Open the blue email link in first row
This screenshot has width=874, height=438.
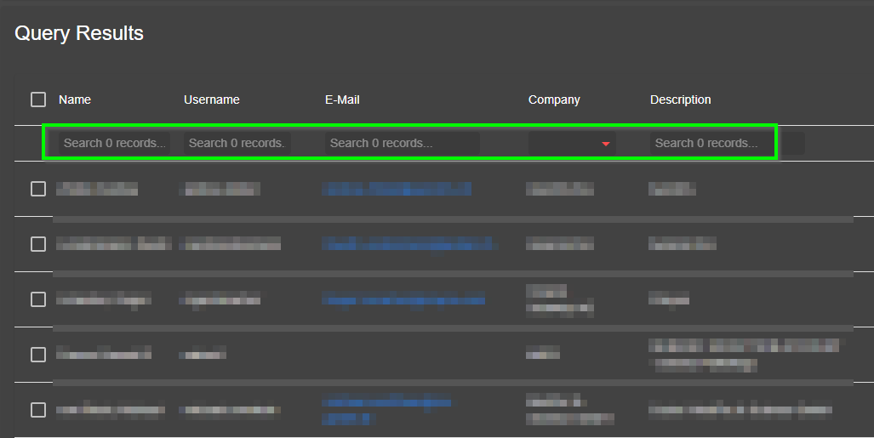(397, 189)
